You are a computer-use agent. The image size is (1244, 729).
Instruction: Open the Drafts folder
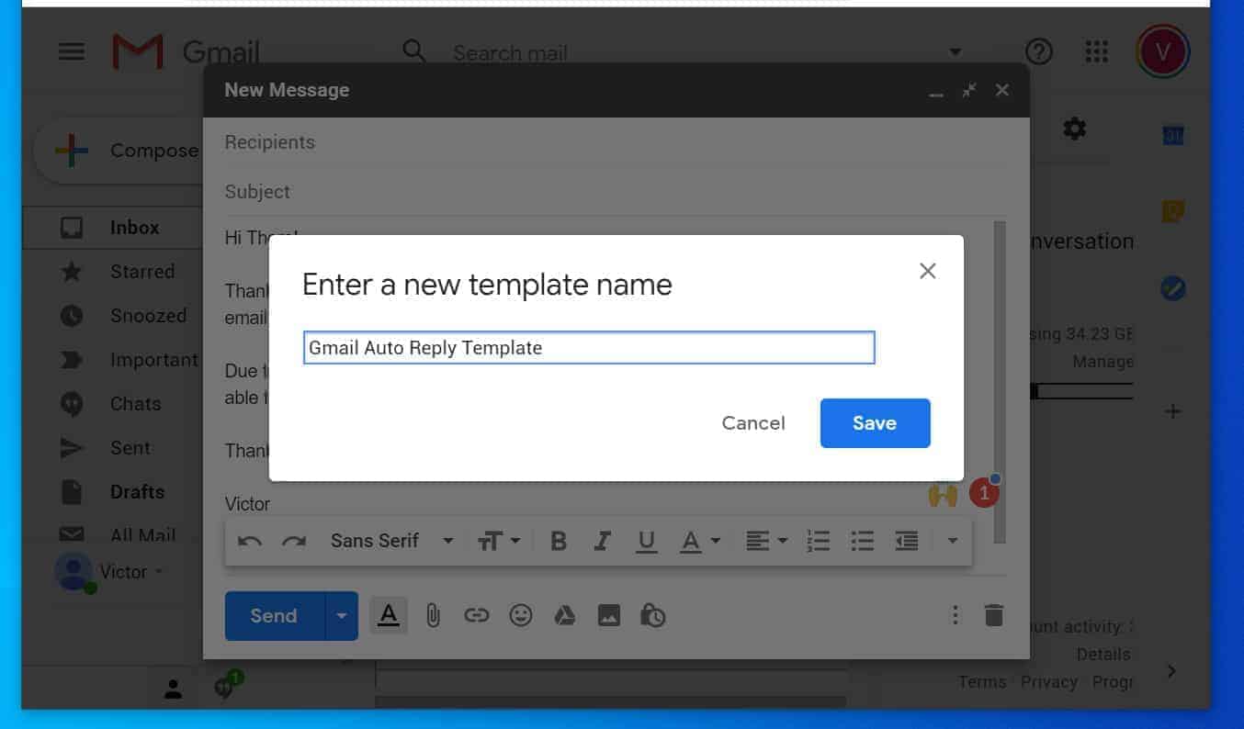pyautogui.click(x=138, y=491)
